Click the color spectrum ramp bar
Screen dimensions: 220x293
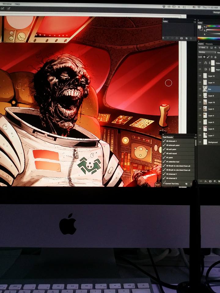[x=209, y=38]
